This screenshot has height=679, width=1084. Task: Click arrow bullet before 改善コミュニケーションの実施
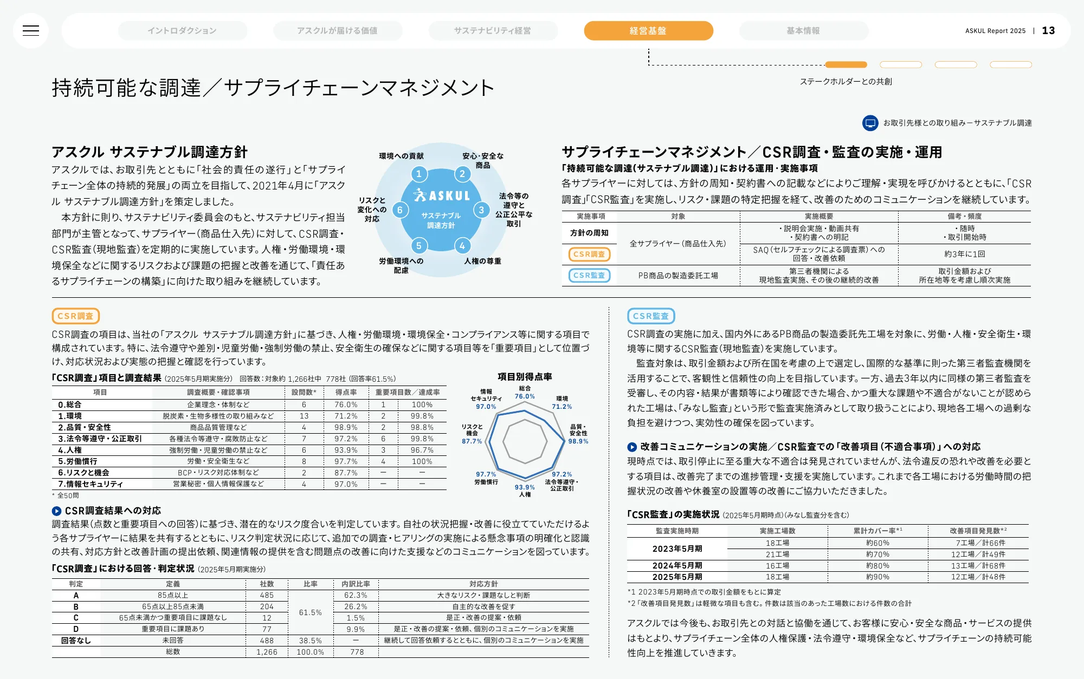pyautogui.click(x=632, y=447)
